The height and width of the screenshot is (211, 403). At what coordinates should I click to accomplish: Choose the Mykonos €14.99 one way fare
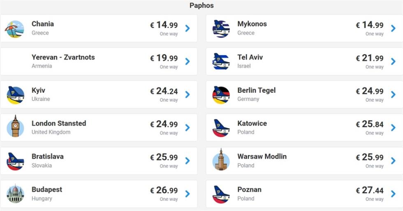(370, 28)
